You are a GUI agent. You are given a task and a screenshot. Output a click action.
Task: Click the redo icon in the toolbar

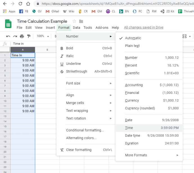coord(15,36)
